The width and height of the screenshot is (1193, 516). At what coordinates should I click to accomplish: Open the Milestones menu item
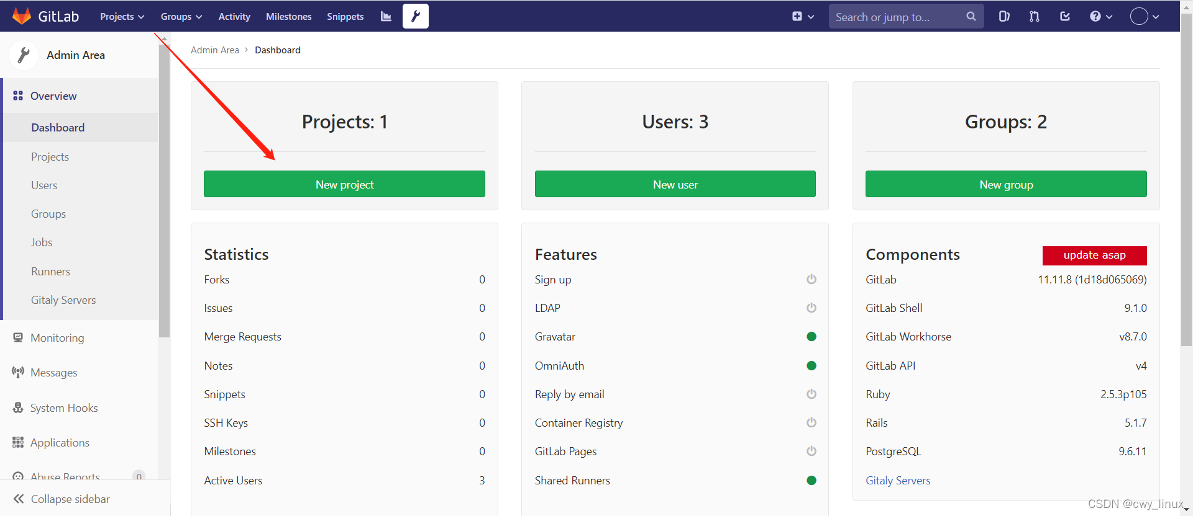289,17
